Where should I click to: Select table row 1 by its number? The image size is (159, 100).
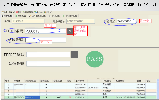(9, 84)
